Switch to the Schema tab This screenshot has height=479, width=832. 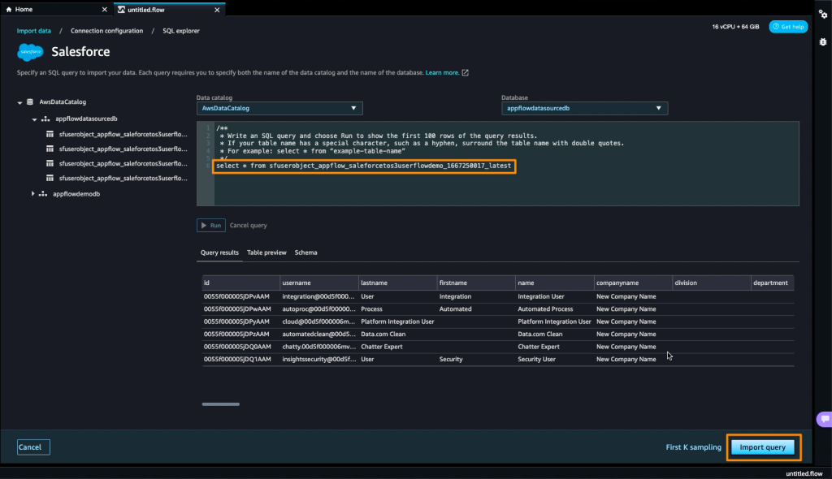pyautogui.click(x=305, y=252)
